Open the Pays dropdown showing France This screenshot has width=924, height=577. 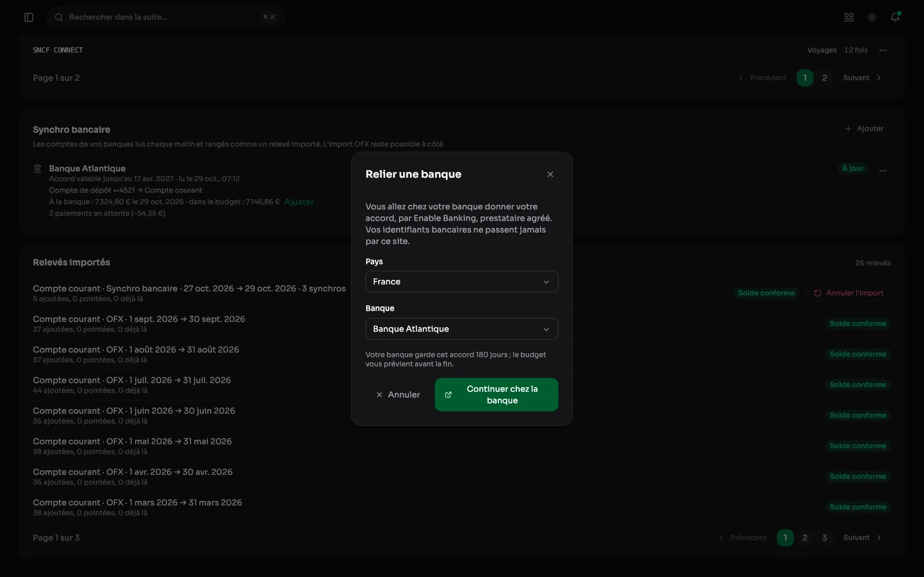click(x=462, y=282)
